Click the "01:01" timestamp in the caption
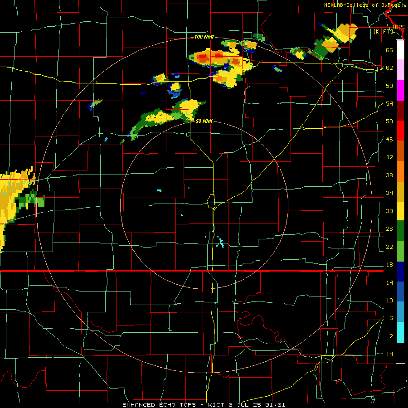Viewport: 408px width, 408px height. click(275, 405)
